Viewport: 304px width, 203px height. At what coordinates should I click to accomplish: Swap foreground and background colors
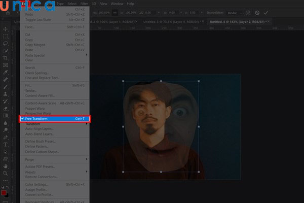pyautogui.click(x=8, y=187)
